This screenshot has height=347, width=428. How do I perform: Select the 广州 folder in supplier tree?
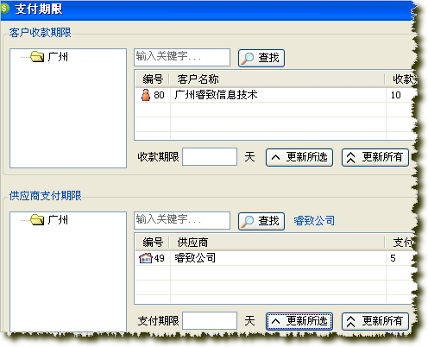tap(49, 219)
